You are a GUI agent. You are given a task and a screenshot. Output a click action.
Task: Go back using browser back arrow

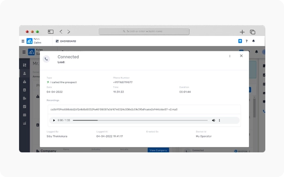61,32
